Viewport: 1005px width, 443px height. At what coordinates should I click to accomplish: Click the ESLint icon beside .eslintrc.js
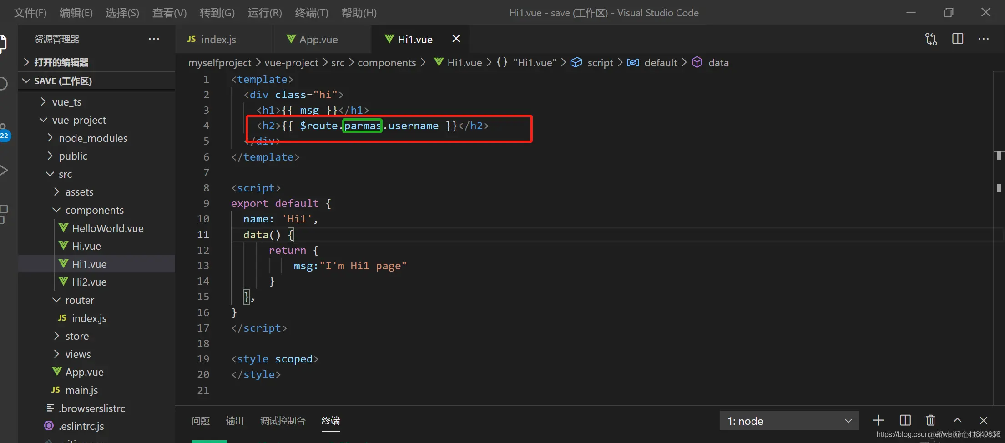49,426
